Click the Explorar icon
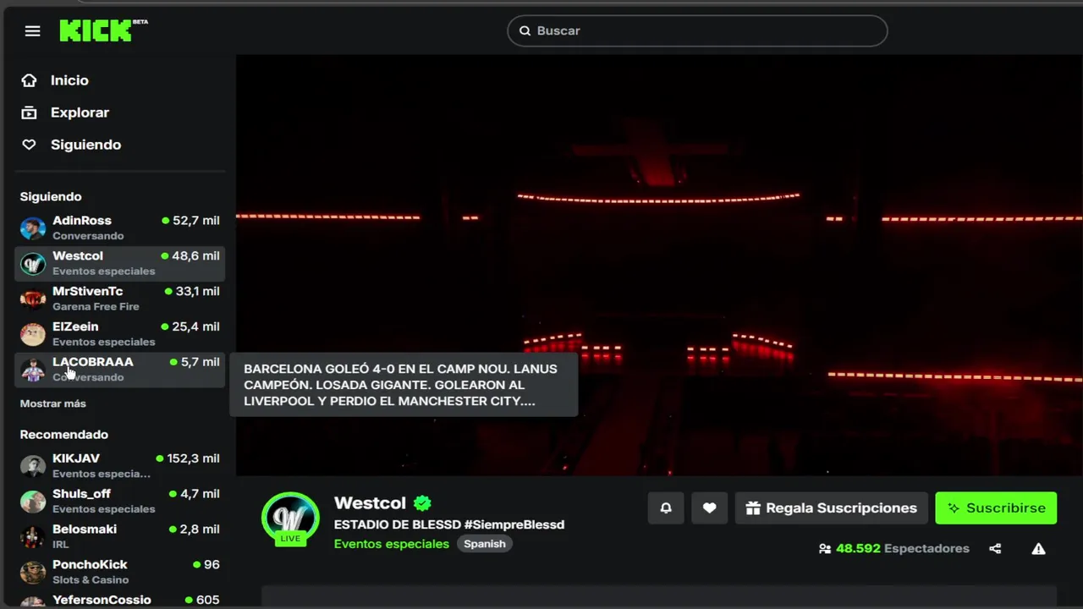This screenshot has height=609, width=1083. pos(30,112)
